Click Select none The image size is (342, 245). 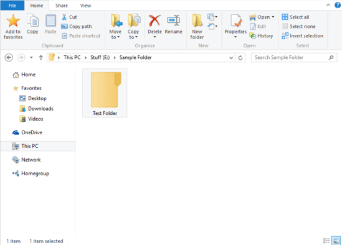pyautogui.click(x=298, y=26)
